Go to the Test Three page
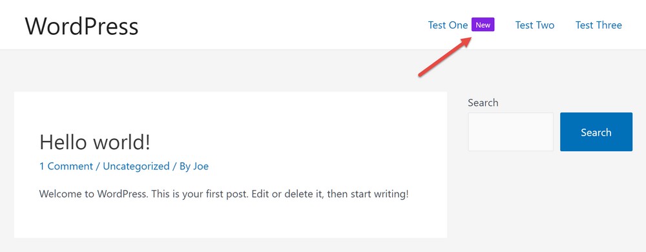 599,25
